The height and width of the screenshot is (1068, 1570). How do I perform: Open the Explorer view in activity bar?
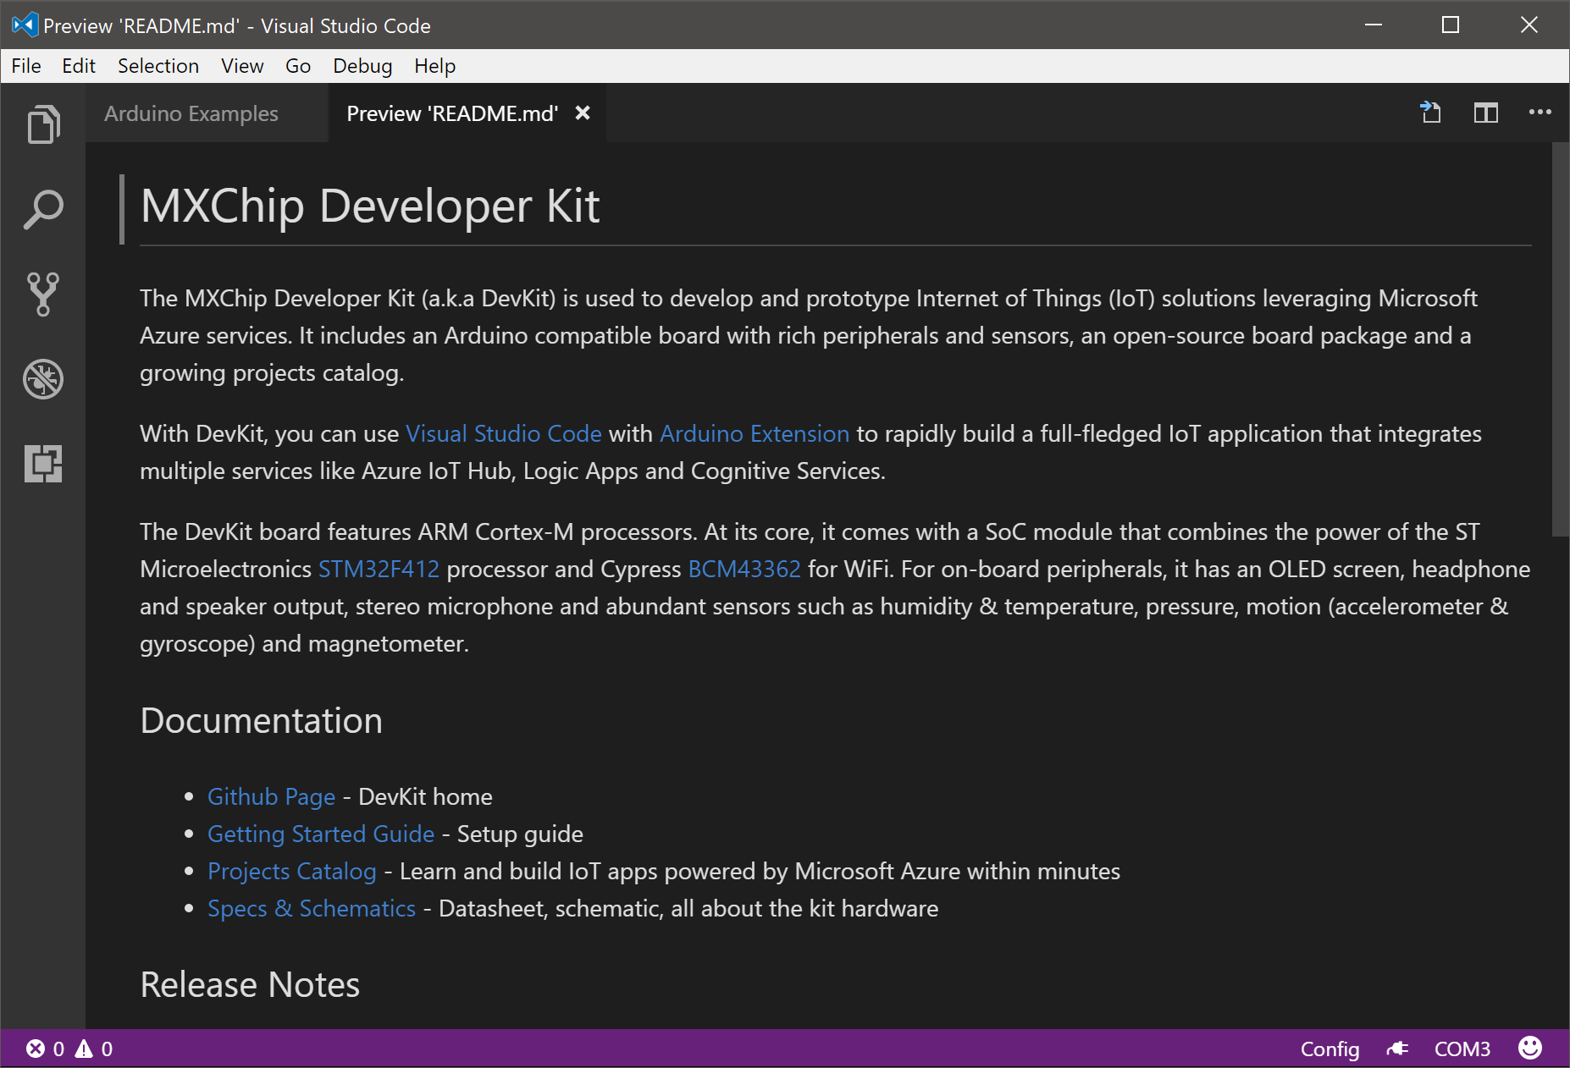click(x=43, y=124)
